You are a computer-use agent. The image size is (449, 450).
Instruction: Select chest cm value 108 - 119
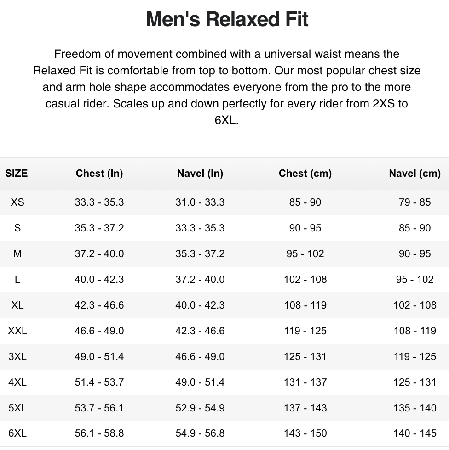click(305, 305)
